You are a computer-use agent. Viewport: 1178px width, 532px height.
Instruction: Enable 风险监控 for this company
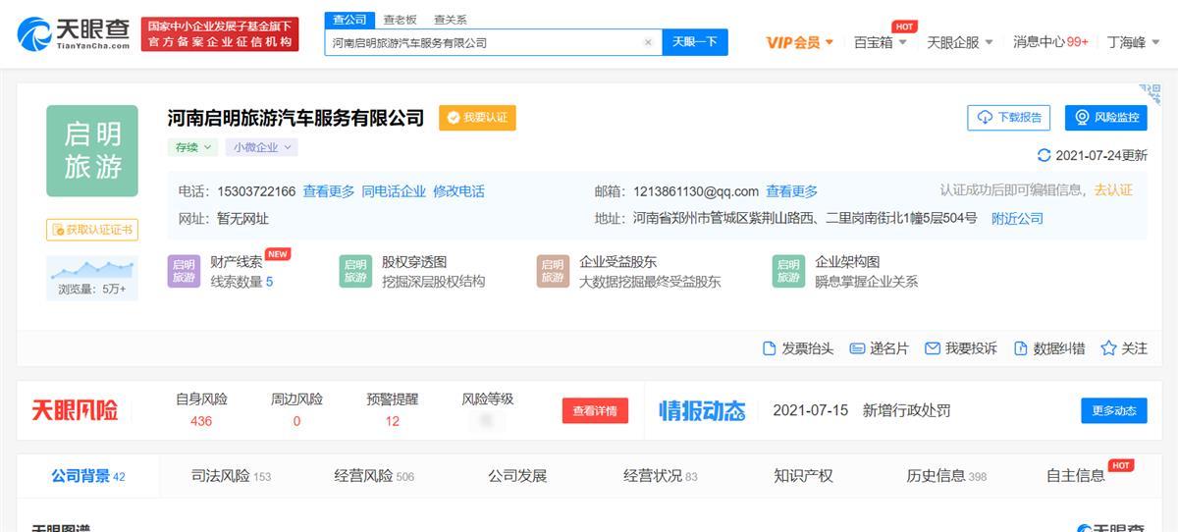click(x=1105, y=118)
